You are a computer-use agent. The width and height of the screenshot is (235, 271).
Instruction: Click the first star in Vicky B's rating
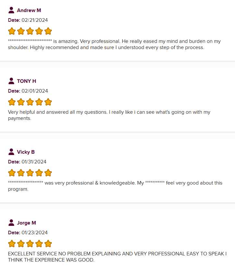12,173
